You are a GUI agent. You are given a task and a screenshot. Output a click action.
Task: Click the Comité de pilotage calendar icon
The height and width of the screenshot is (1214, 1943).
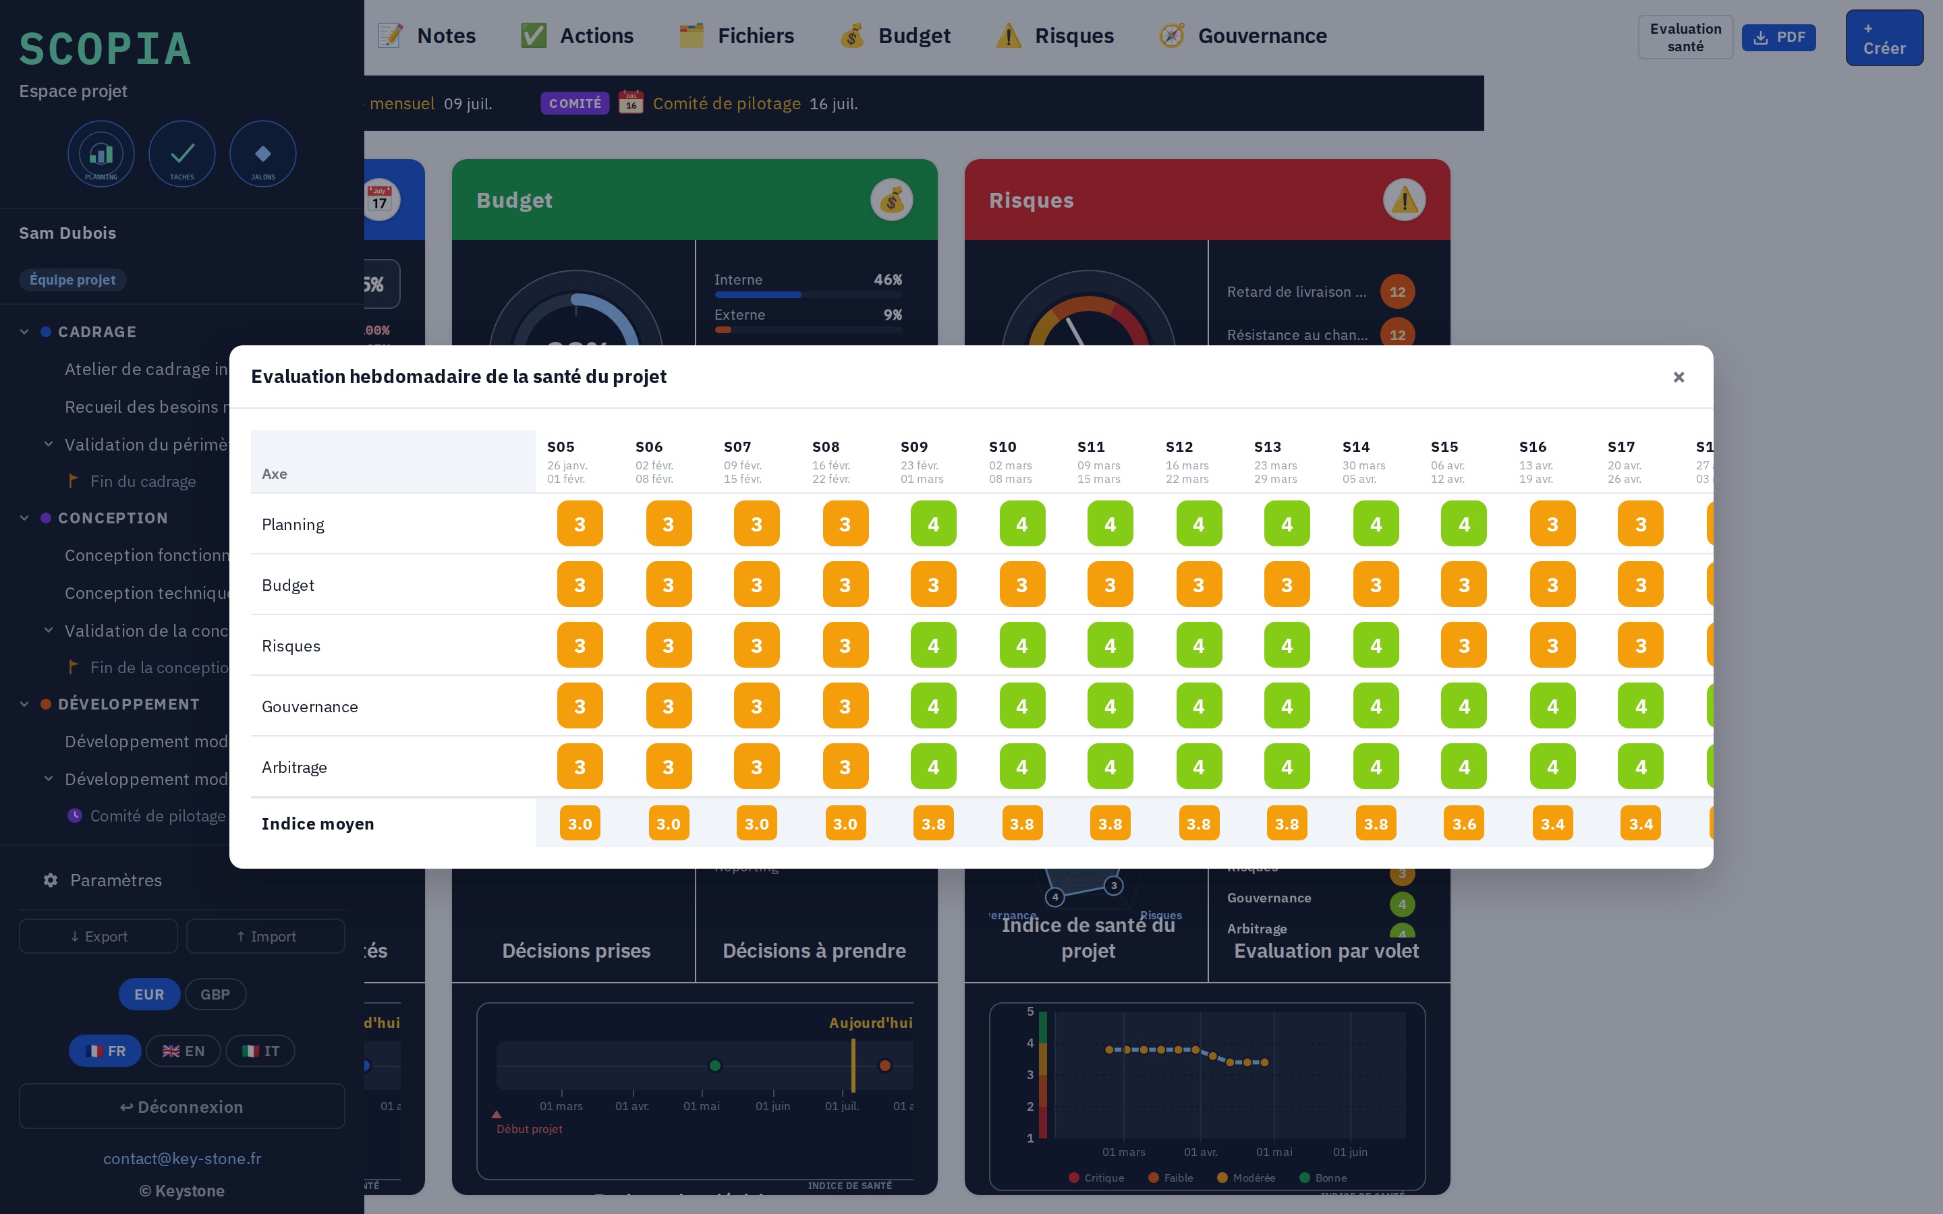pos(631,103)
